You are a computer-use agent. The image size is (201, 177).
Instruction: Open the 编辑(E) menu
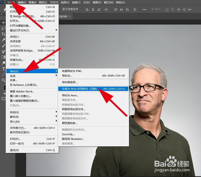point(22,2)
